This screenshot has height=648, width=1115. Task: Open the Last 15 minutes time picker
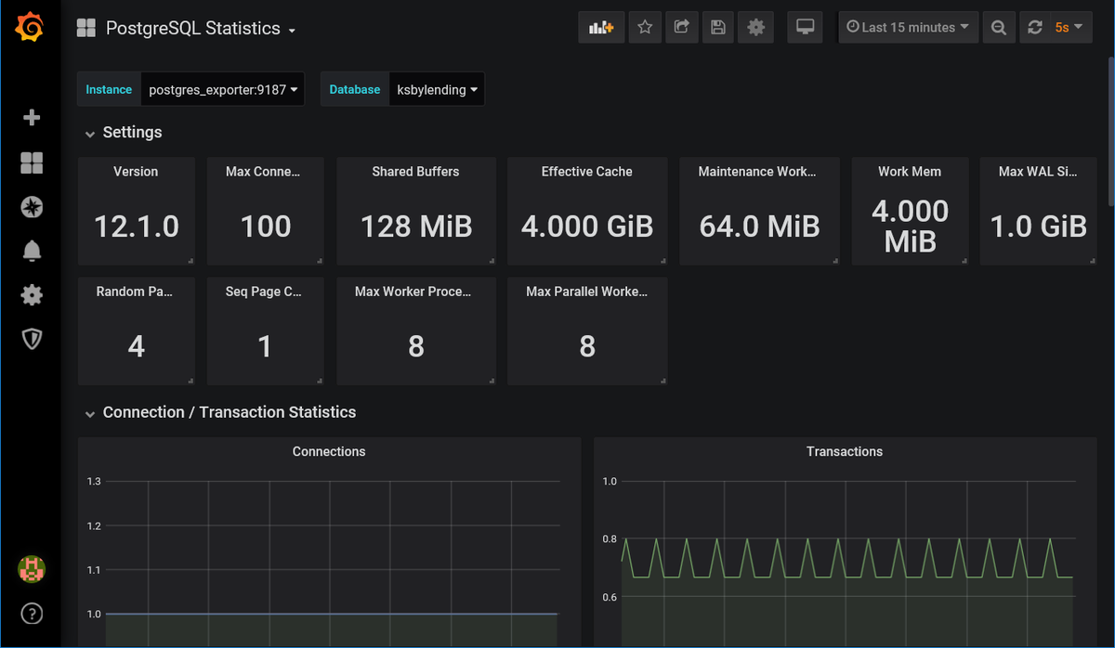[x=908, y=28]
